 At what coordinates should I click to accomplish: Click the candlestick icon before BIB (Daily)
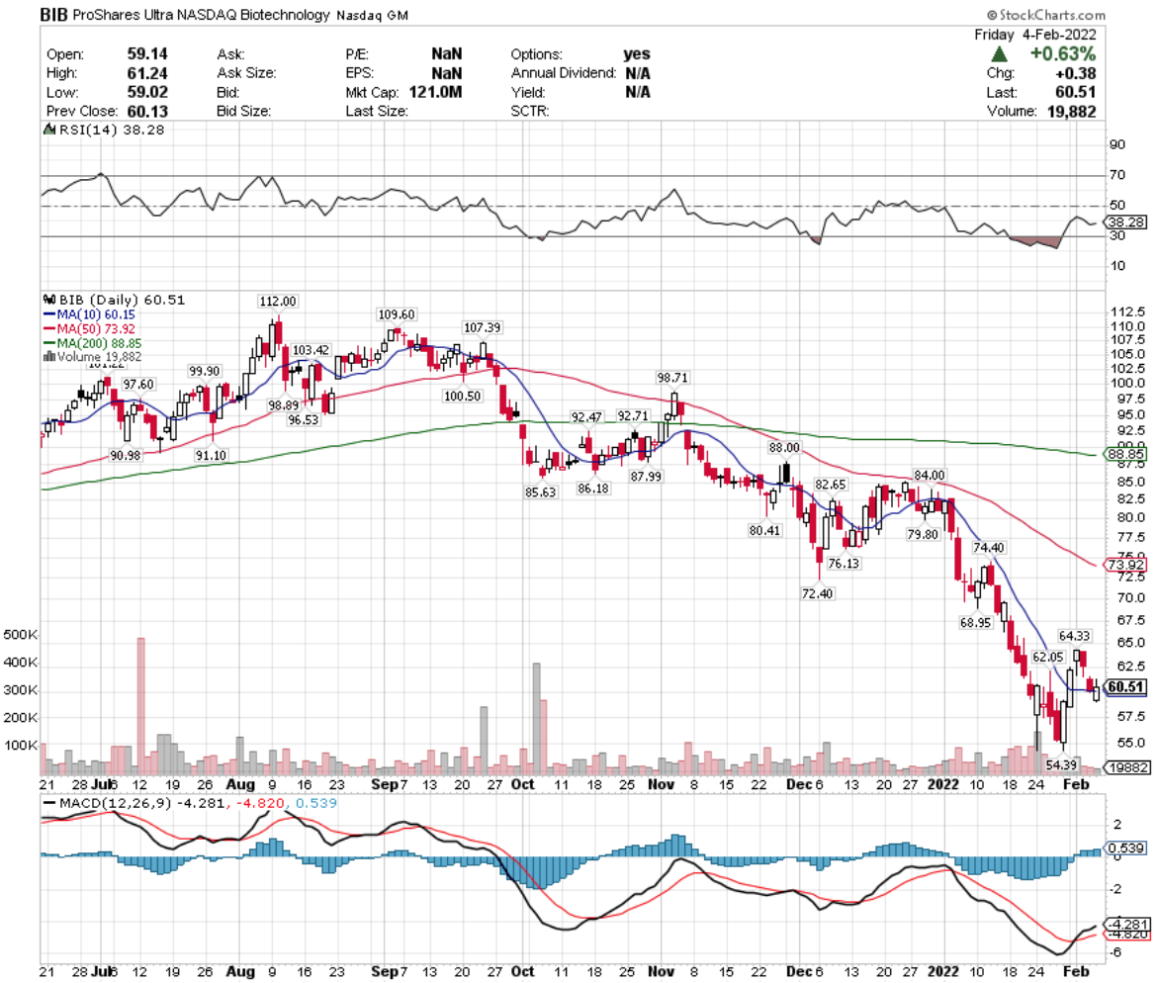(x=49, y=300)
